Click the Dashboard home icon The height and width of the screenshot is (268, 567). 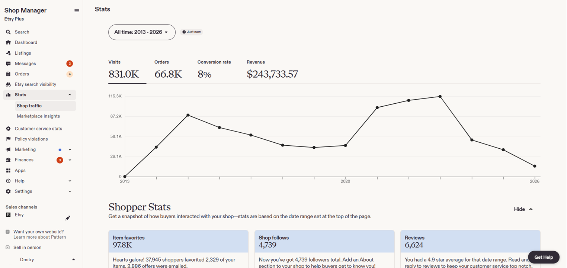pos(8,42)
